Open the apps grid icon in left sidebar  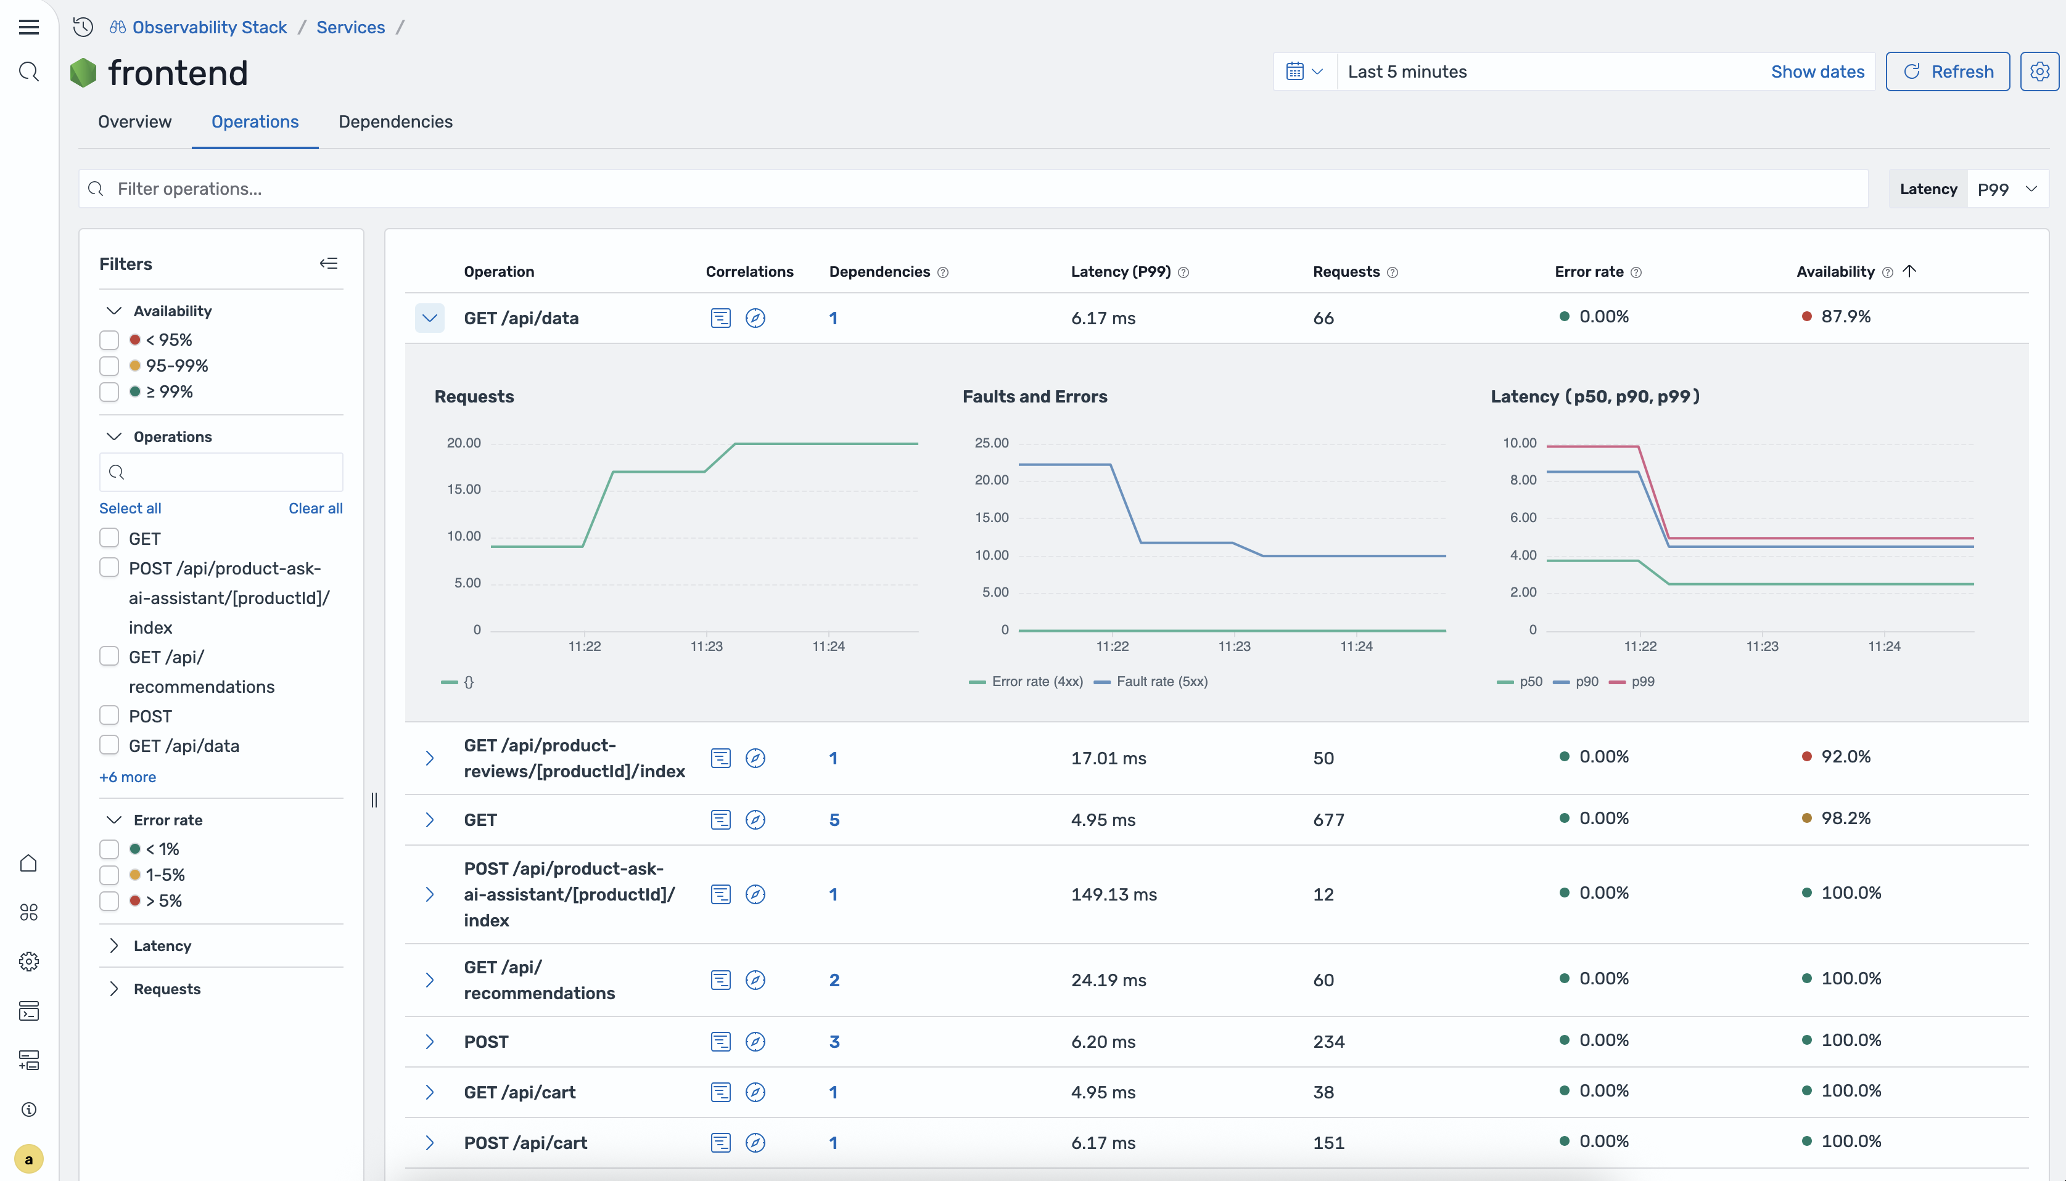pos(29,912)
